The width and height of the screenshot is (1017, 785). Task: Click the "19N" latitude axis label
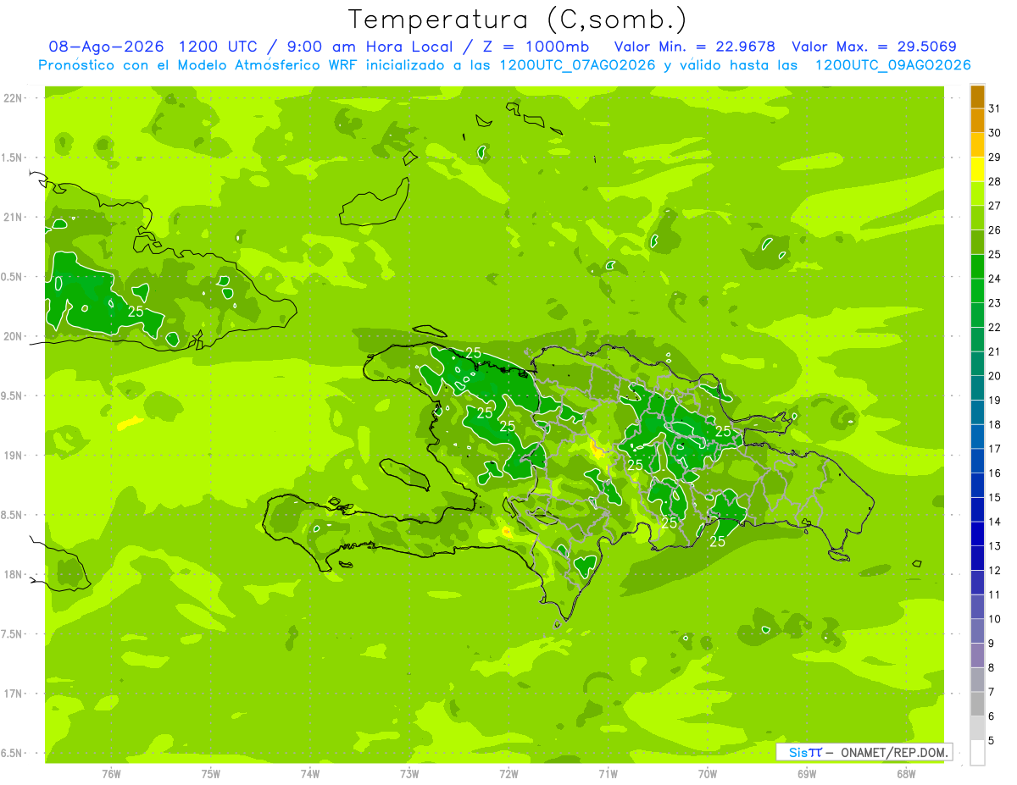coord(14,456)
